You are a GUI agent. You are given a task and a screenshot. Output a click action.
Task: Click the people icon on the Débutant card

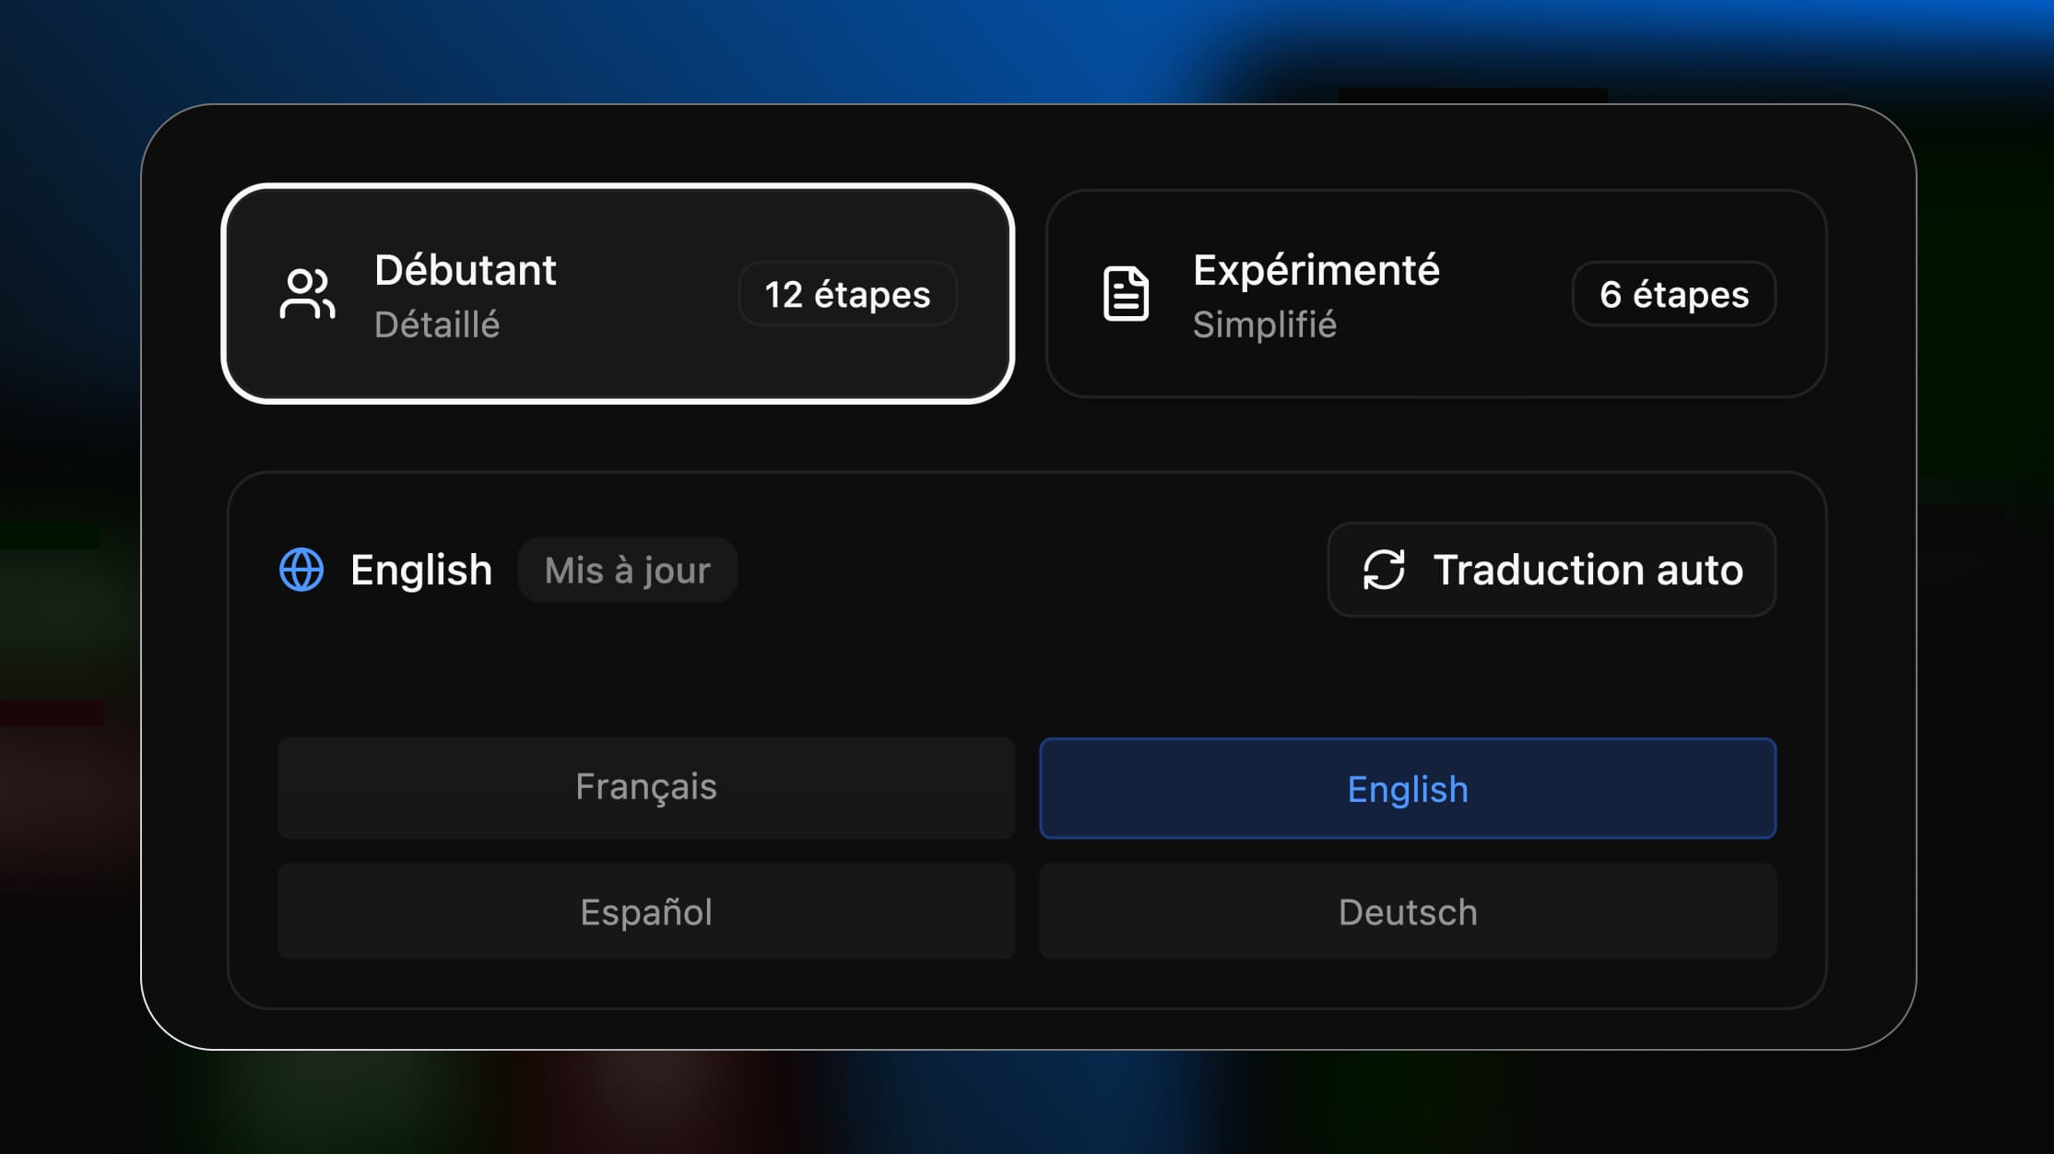point(305,294)
